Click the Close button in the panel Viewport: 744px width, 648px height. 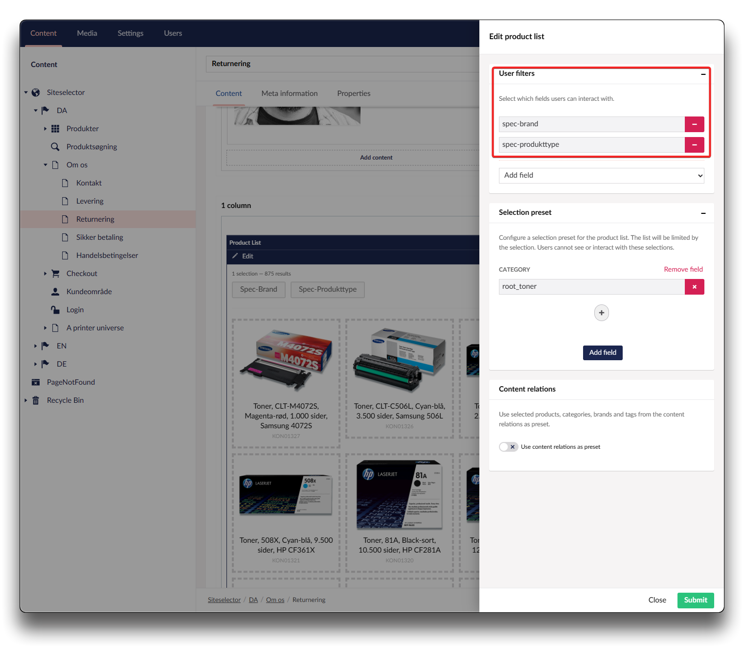pyautogui.click(x=657, y=601)
